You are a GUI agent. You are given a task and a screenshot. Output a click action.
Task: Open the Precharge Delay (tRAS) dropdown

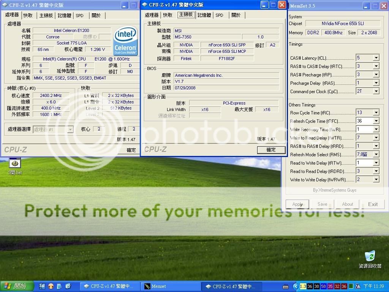pos(376,83)
